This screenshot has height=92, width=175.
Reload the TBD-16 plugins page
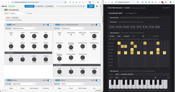(9, 2)
